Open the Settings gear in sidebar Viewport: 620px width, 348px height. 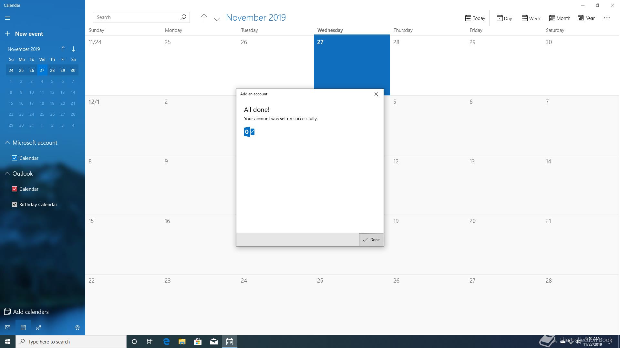(77, 327)
